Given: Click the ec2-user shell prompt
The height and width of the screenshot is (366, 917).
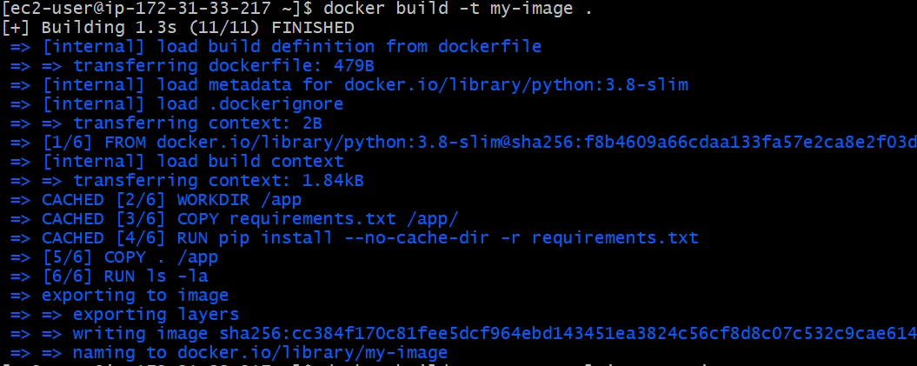Looking at the screenshot, I should coord(158,9).
